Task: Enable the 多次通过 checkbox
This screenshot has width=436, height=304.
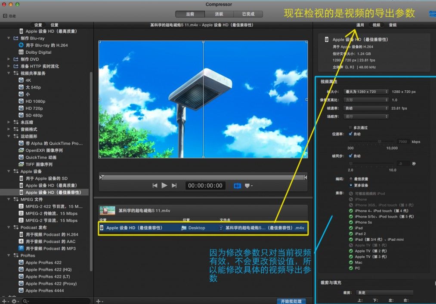Action: (350, 128)
